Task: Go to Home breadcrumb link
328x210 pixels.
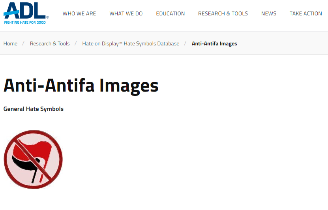Action: tap(10, 43)
